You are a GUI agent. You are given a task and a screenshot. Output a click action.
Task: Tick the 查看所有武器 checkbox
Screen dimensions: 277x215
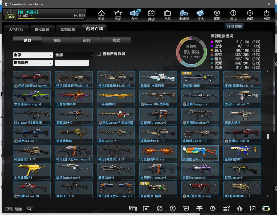(99, 54)
